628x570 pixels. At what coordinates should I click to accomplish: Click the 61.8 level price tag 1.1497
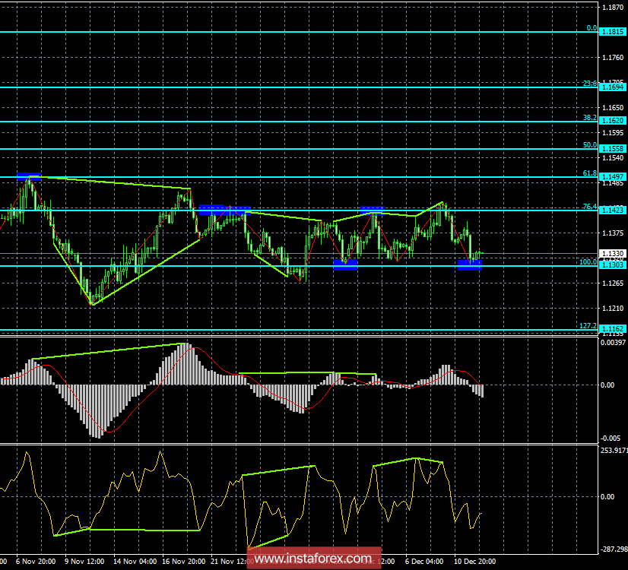[x=612, y=177]
